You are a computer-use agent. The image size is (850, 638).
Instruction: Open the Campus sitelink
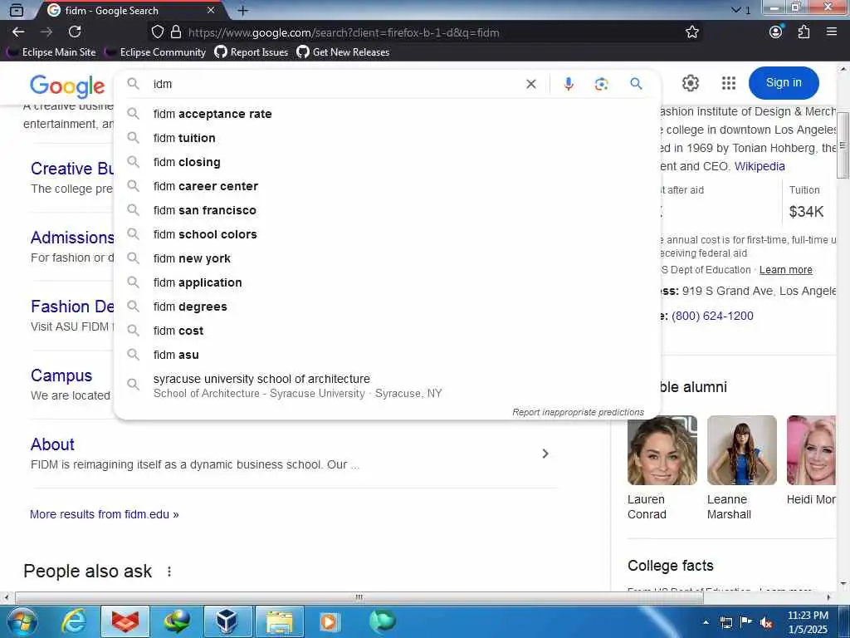tap(61, 375)
